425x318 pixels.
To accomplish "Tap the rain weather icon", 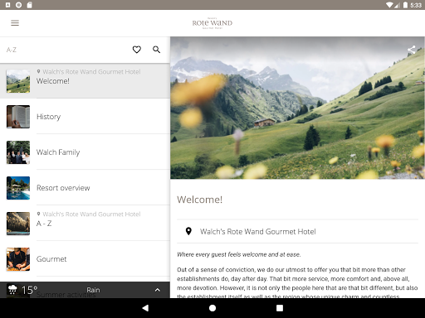I will click(12, 290).
